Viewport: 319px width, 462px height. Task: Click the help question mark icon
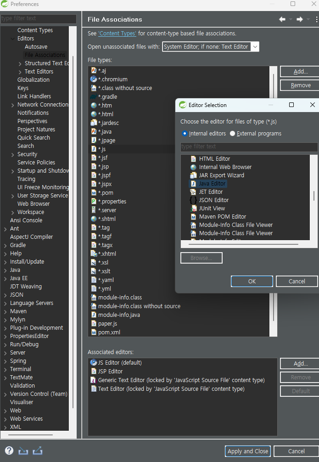pos(9,451)
